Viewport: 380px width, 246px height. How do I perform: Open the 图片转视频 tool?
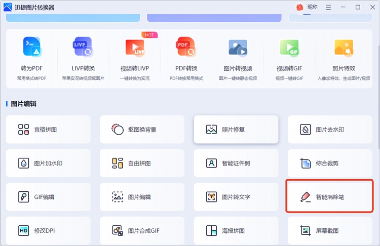(238, 59)
